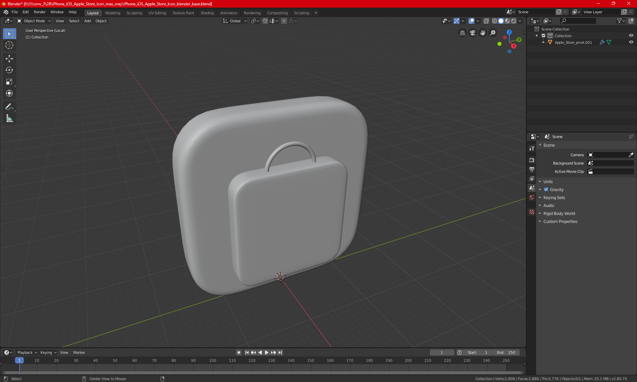This screenshot has width=637, height=382.
Task: Open the File menu
Action: tap(15, 12)
